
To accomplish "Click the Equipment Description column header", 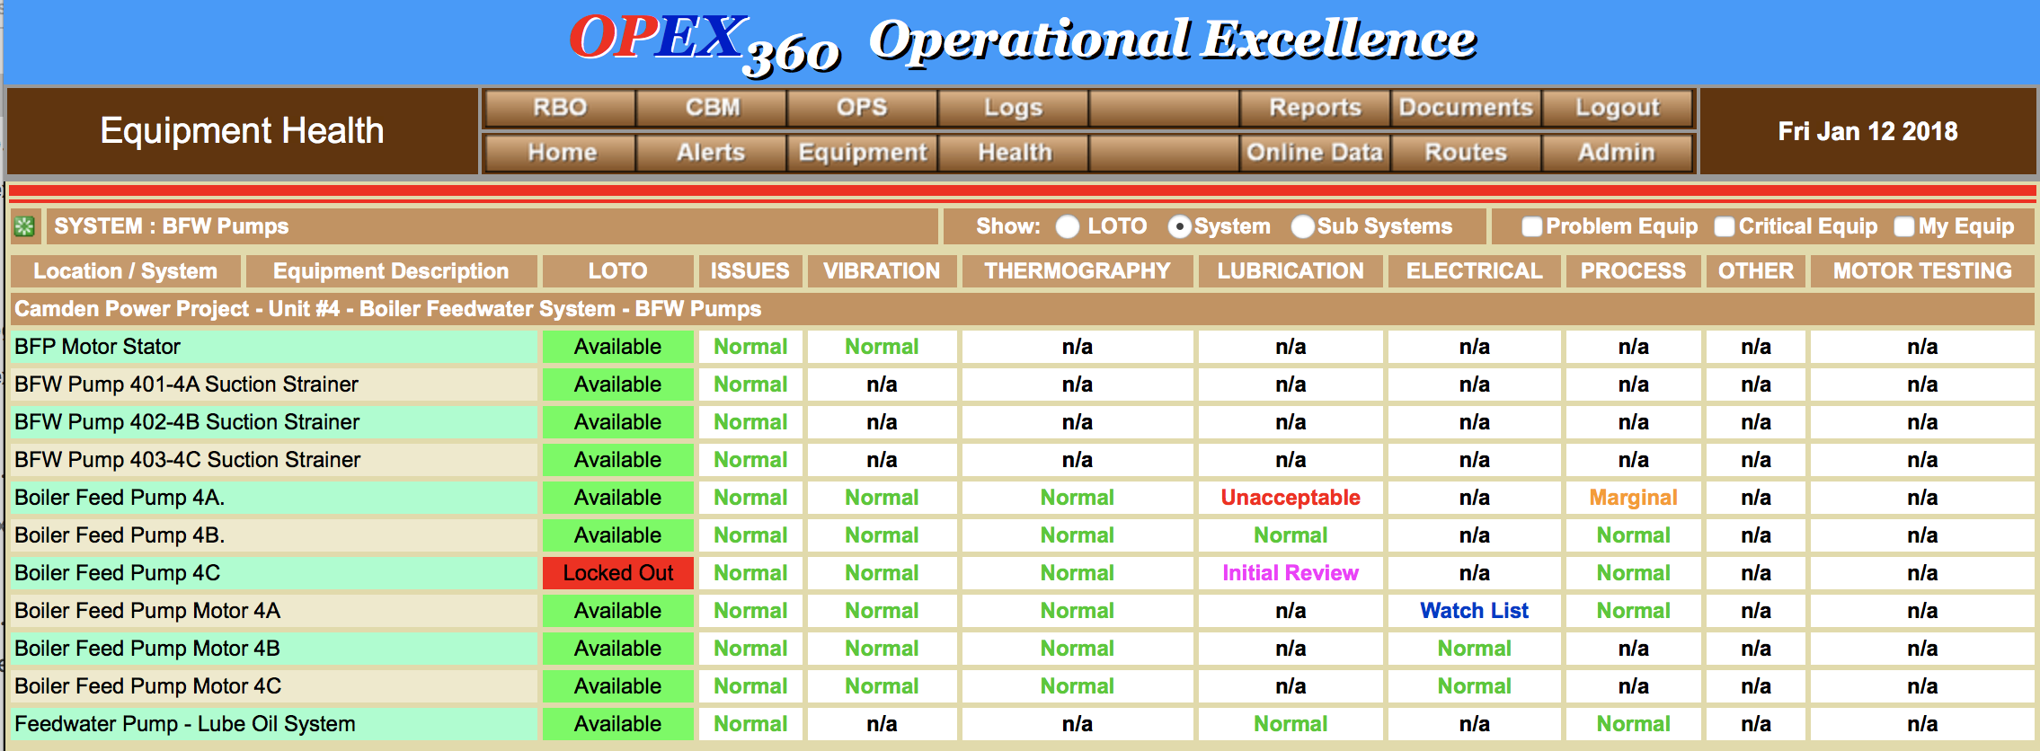I will tap(391, 271).
